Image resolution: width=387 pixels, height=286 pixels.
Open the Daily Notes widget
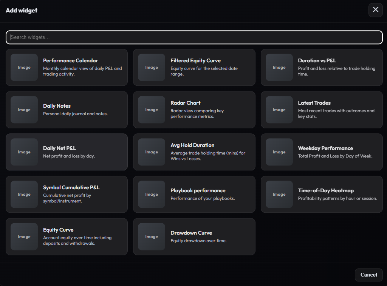[67, 110]
